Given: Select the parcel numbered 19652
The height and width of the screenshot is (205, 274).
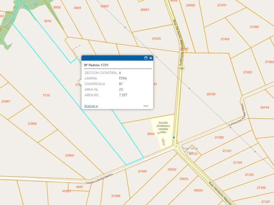Looking at the screenshot, I should (172, 169).
